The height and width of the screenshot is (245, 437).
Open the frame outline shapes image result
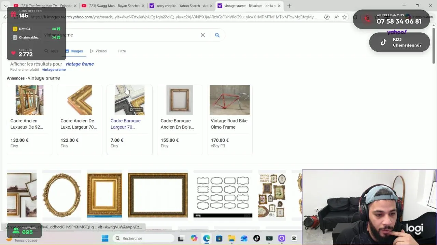click(223, 195)
